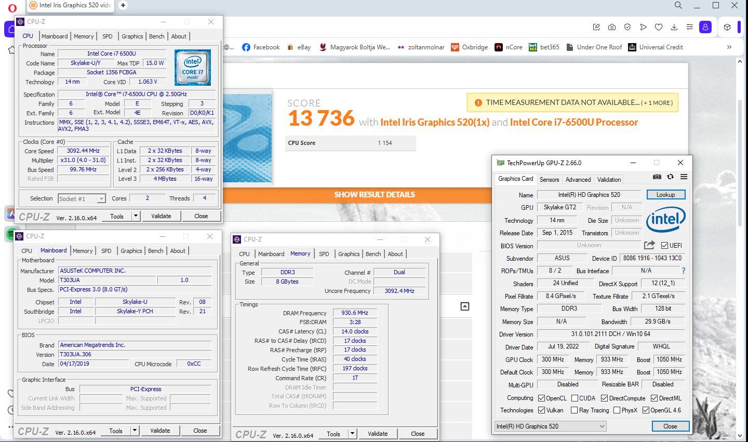Open the privacy shield icon in Opera toolbar
748x442 pixels.
[x=627, y=27]
